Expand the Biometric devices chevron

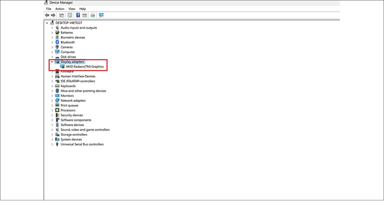tap(52, 37)
